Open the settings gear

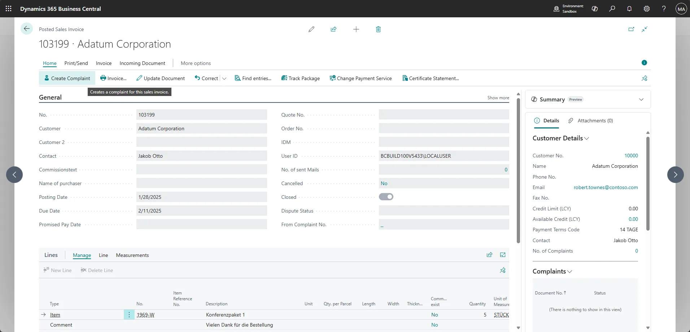[647, 9]
